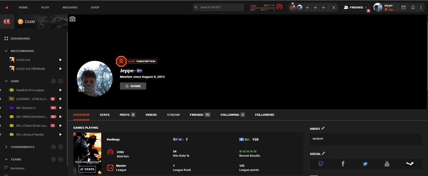Switch to the STREAM tab

click(173, 115)
